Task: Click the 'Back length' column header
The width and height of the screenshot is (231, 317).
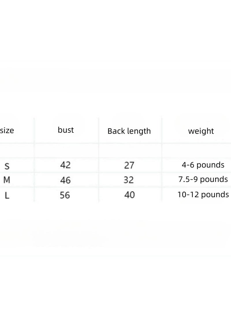Action: (129, 131)
